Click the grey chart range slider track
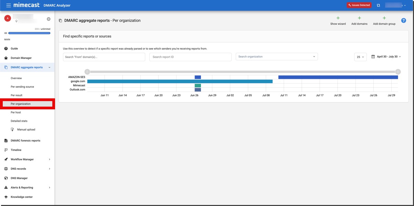This screenshot has width=414, height=206. 243,72
